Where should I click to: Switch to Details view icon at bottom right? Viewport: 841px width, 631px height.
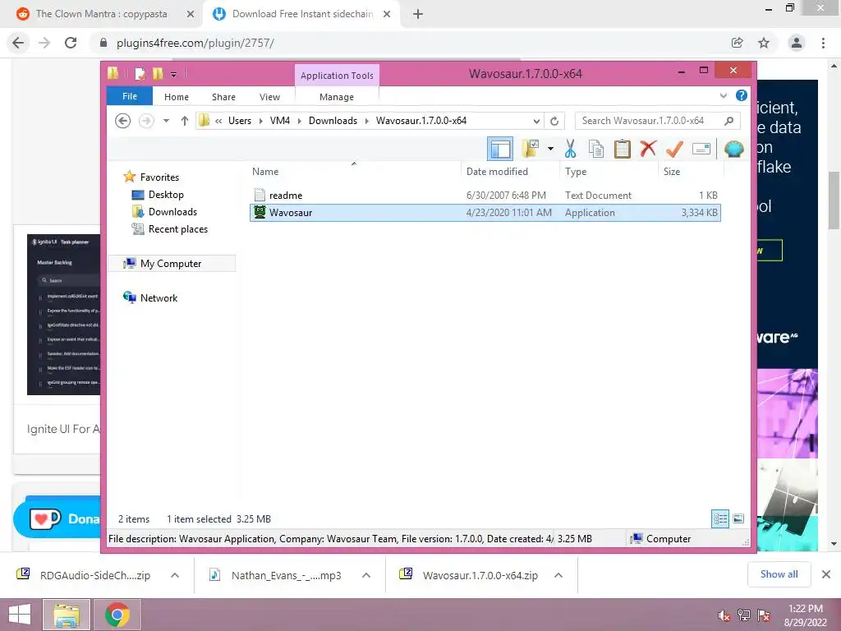pos(720,518)
